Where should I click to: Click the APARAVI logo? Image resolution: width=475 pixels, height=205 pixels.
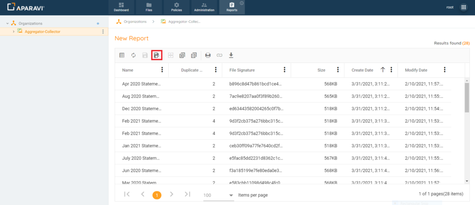click(x=26, y=7)
